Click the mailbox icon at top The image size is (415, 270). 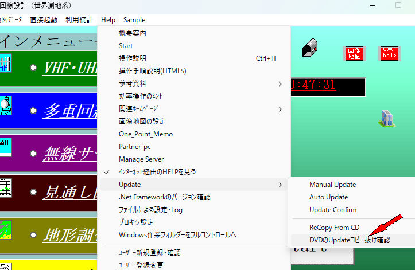(x=310, y=46)
